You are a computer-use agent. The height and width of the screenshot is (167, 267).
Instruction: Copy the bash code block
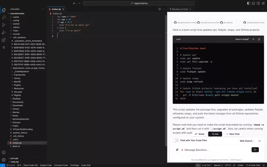259,39
